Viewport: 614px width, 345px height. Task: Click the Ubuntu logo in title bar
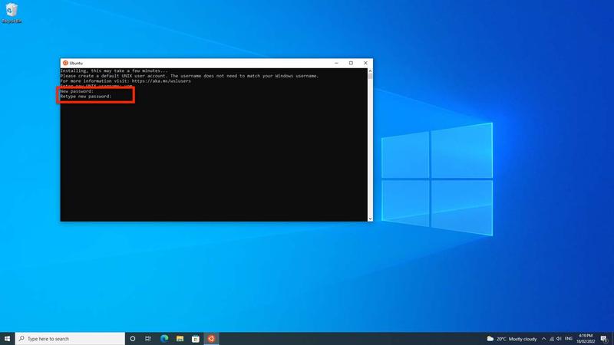(x=65, y=63)
